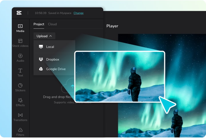This screenshot has width=206, height=140.
Task: Open the Filters panel
Action: pos(20,132)
